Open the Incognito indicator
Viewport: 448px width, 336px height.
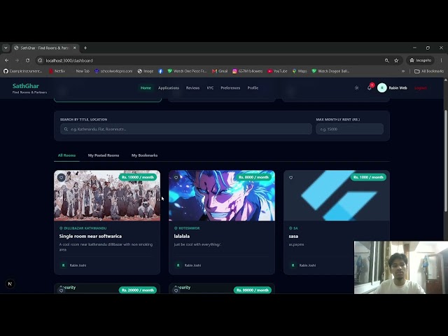[x=420, y=60]
